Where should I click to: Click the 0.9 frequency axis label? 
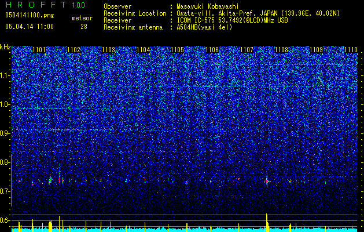point(5,133)
